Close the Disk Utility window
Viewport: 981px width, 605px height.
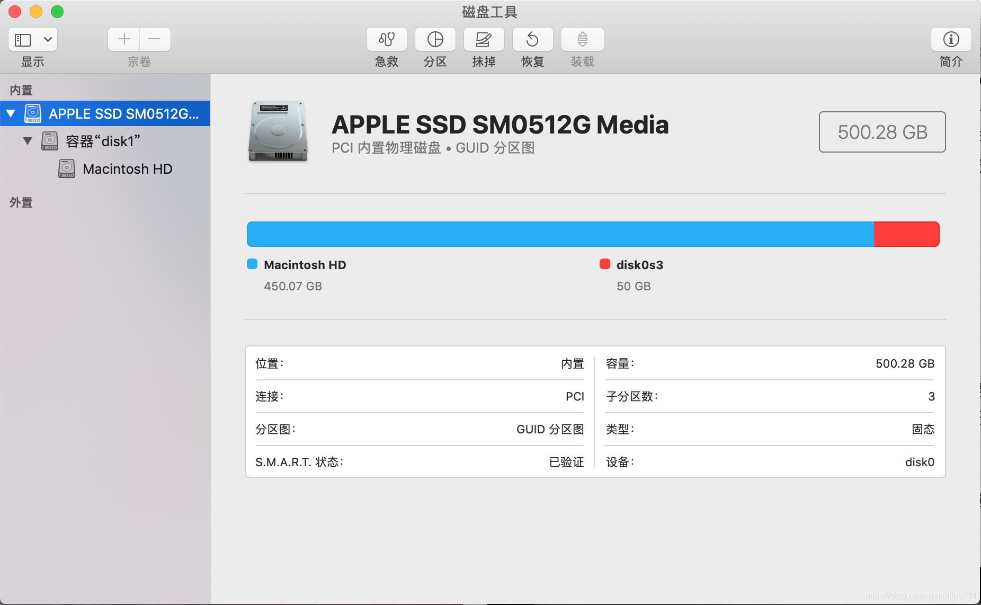click(15, 12)
